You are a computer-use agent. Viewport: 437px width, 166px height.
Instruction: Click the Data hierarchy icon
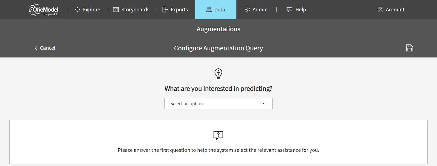pyautogui.click(x=209, y=10)
